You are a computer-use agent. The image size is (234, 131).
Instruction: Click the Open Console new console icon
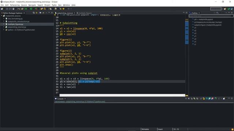pos(224,99)
